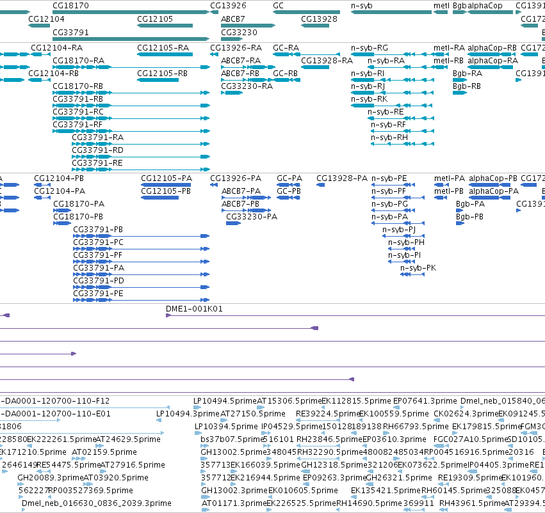Select the CG33791-PD protein label

coord(99,280)
